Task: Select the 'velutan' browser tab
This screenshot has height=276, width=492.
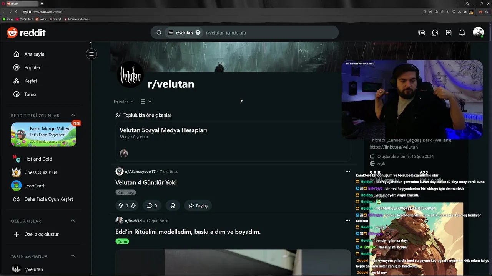Action: coord(22,3)
